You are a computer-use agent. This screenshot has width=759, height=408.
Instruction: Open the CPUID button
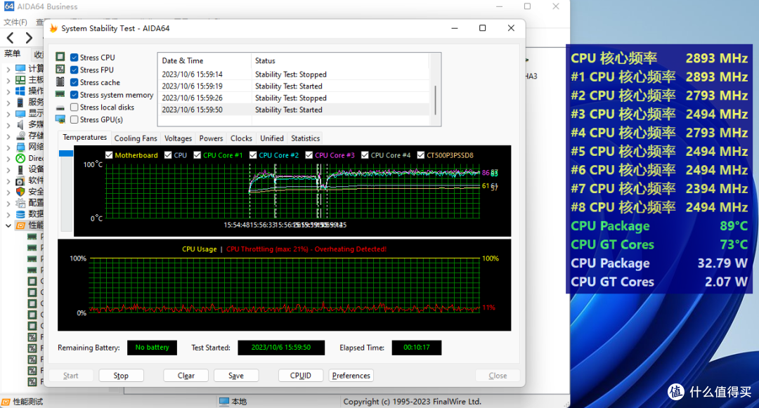pos(301,376)
